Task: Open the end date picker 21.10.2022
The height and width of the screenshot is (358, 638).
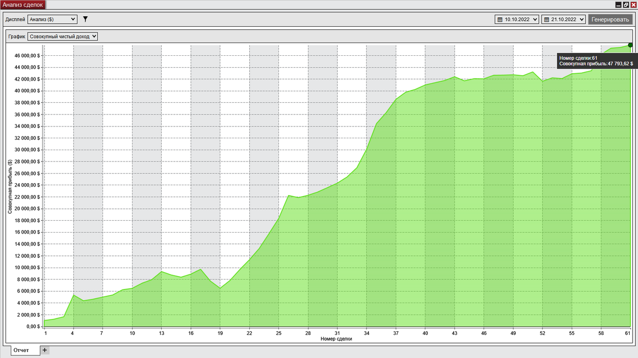Action: [x=564, y=19]
